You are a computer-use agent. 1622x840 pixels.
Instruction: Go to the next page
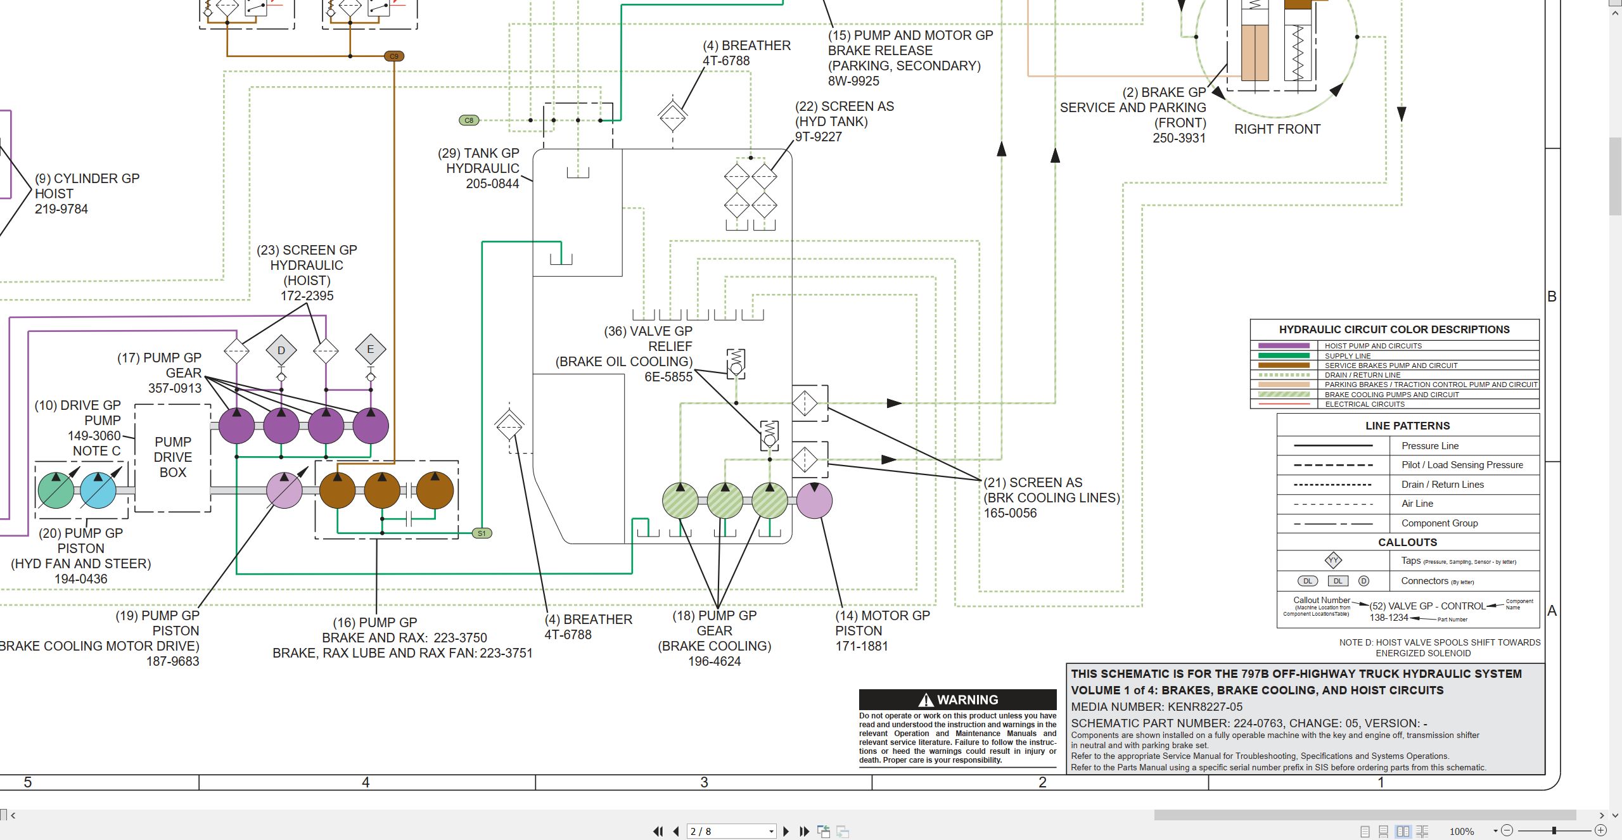[786, 831]
